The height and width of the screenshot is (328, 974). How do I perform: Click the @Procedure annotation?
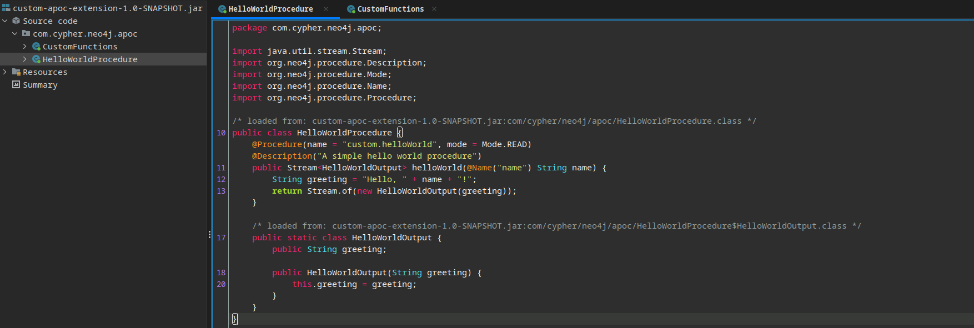click(x=277, y=144)
